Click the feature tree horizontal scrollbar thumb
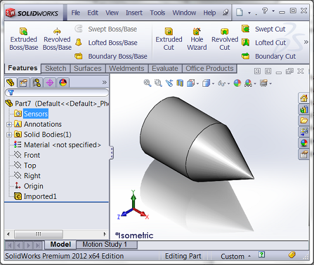 point(39,234)
